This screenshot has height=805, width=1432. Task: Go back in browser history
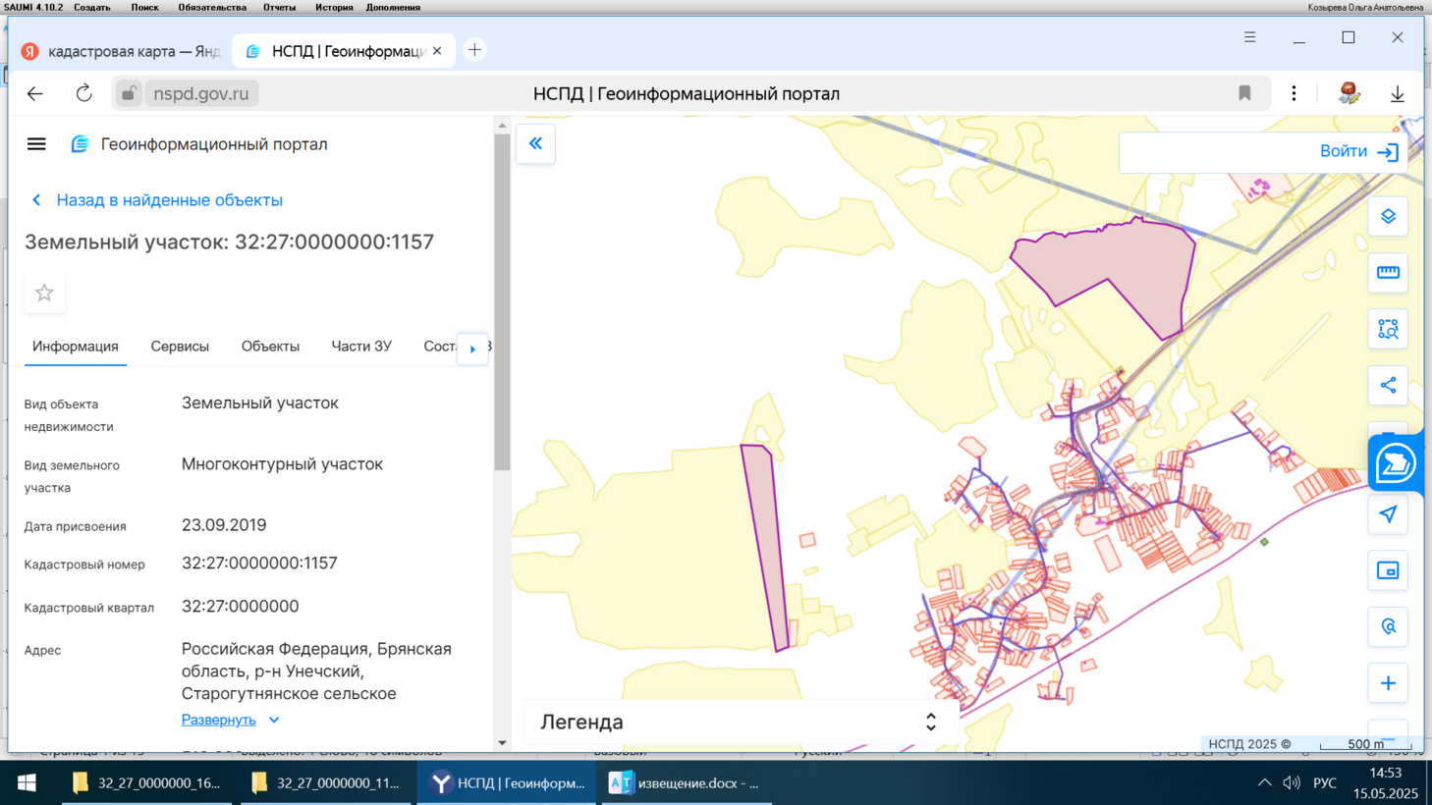tap(35, 93)
